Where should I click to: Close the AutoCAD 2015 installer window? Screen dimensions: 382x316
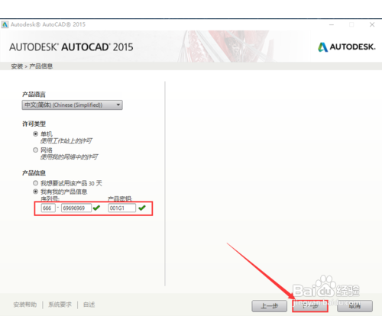(372, 24)
